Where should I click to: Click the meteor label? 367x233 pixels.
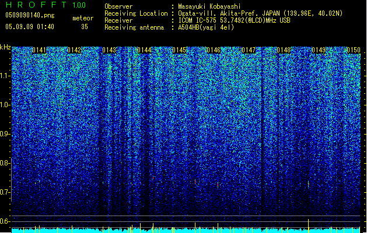[83, 18]
